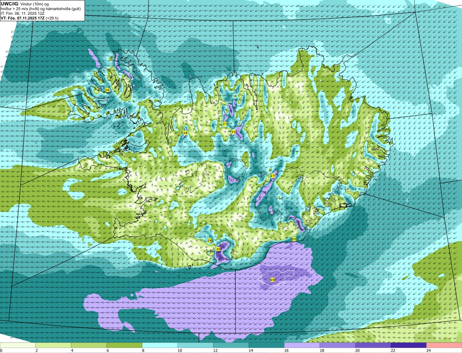Pick the violet 20–22 m/s legend swatch

click(373, 345)
